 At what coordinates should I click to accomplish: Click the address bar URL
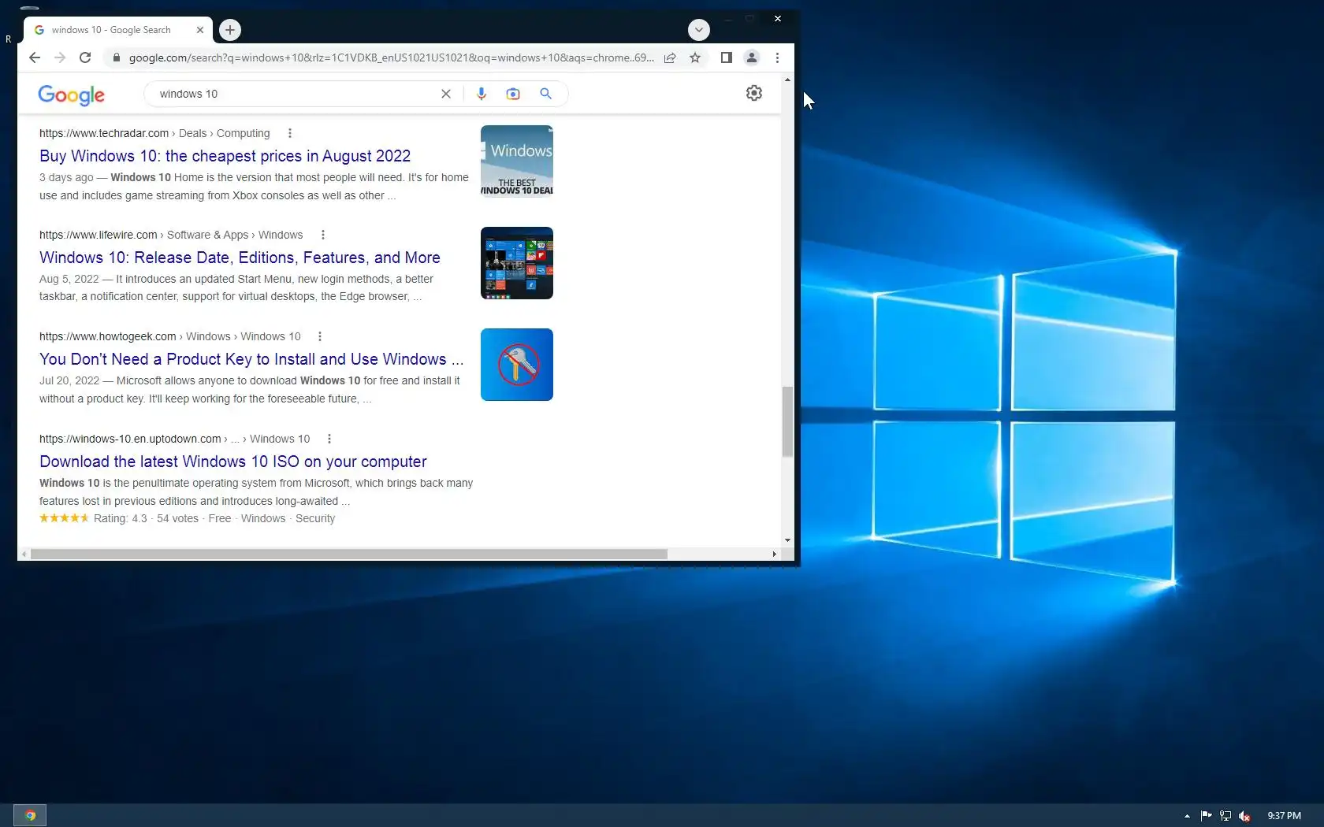coord(392,57)
